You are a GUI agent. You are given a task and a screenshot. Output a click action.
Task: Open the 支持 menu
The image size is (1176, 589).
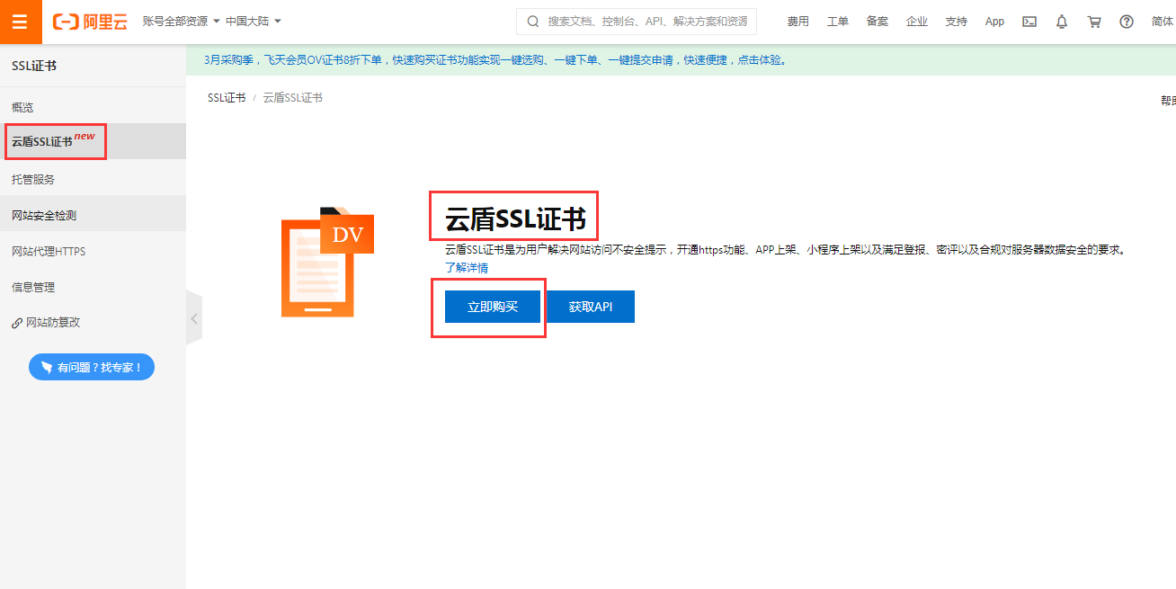(956, 22)
